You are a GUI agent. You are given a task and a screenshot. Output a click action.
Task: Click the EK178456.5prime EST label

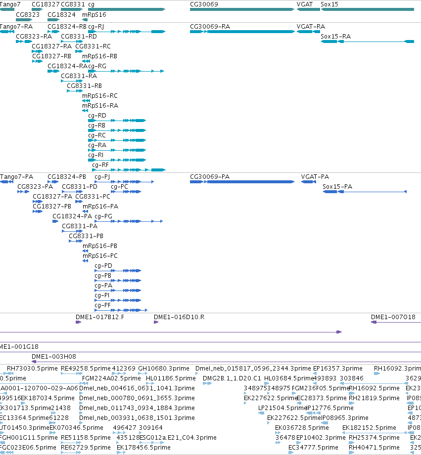click(143, 448)
